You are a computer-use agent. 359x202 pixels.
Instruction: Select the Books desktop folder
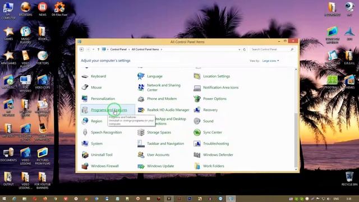(x=43, y=34)
